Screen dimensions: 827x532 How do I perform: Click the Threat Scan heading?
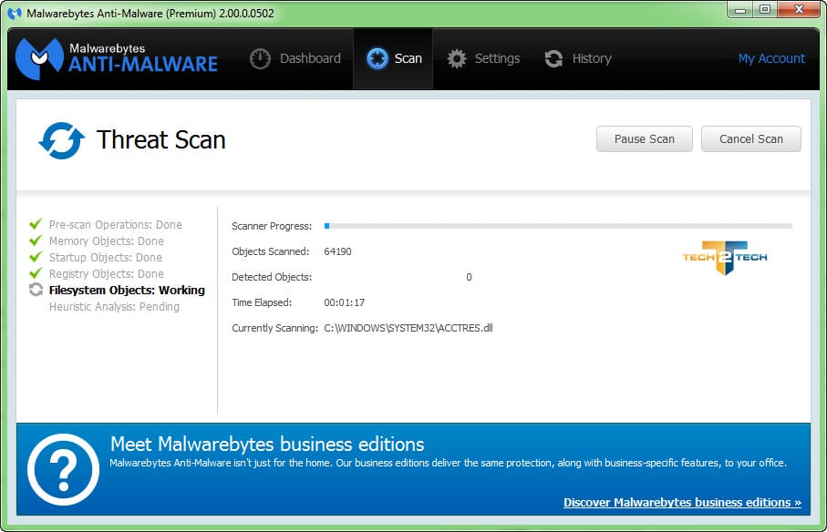pyautogui.click(x=161, y=140)
